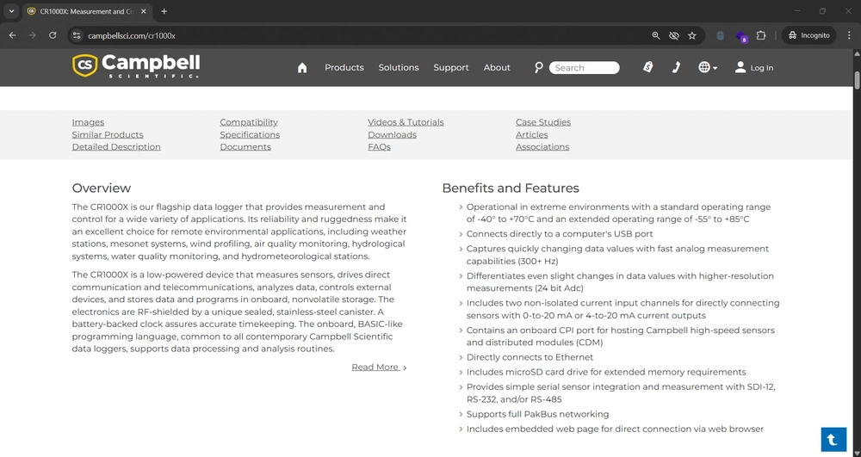Click 'Connects directly to a computer's USB port'
Image resolution: width=861 pixels, height=457 pixels.
point(560,234)
